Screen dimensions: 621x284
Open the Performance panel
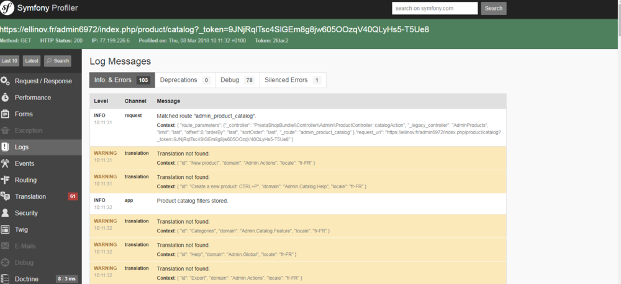pyautogui.click(x=41, y=98)
